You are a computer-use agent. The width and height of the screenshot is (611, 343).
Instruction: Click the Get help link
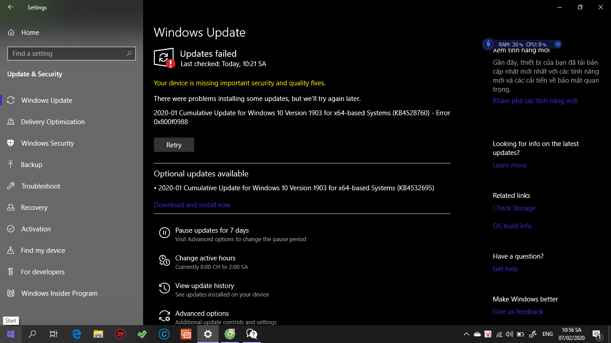[x=505, y=269]
